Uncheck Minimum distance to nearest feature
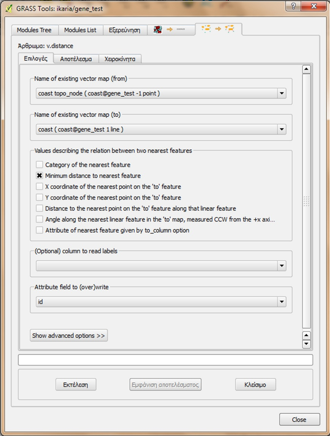The image size is (330, 436). click(x=40, y=176)
